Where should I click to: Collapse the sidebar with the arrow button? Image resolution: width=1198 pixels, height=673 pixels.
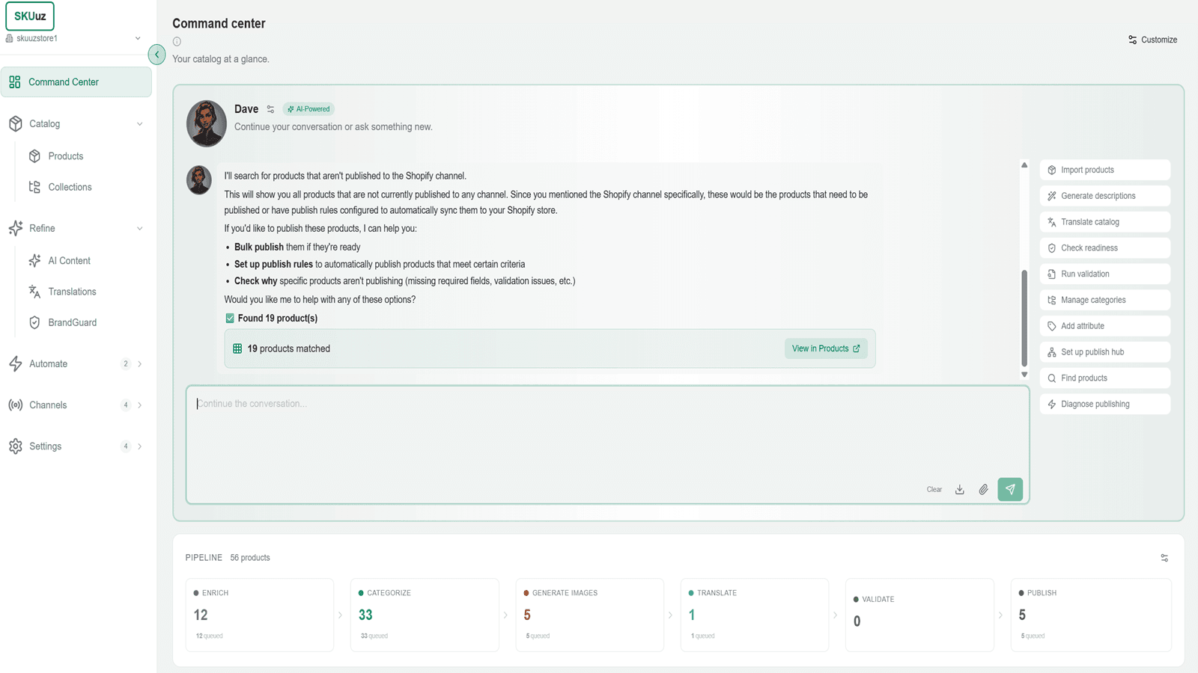click(156, 55)
